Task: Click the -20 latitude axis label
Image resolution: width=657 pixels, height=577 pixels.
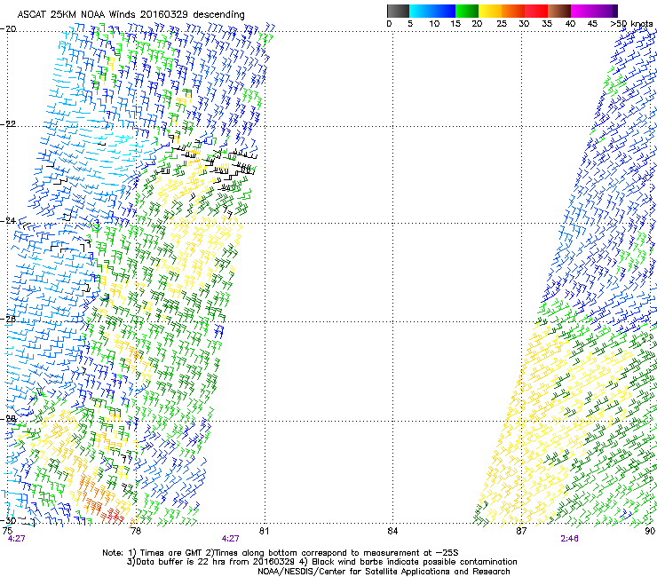Action: (x=8, y=28)
